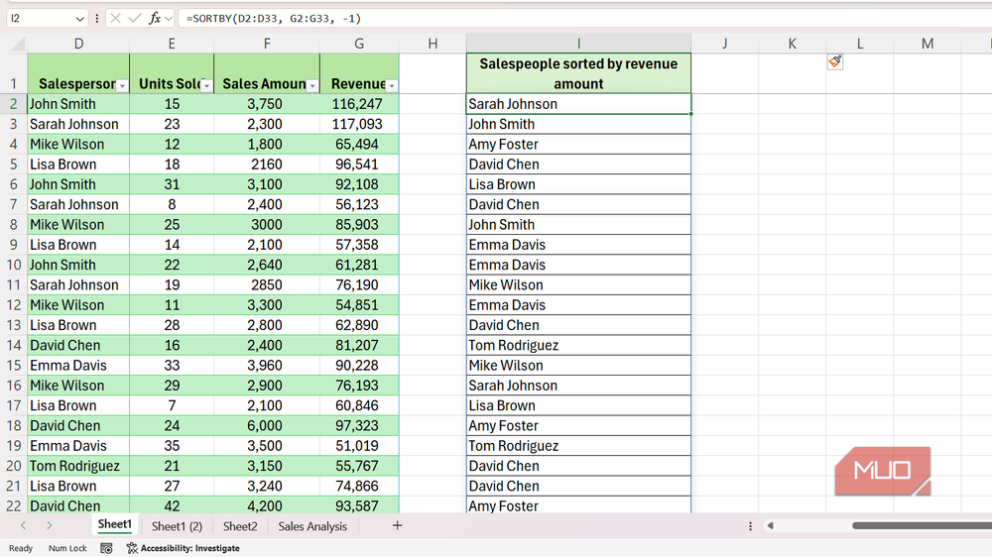This screenshot has width=992, height=557.
Task: Open the Units Sold filter dropdown
Action: click(x=206, y=85)
